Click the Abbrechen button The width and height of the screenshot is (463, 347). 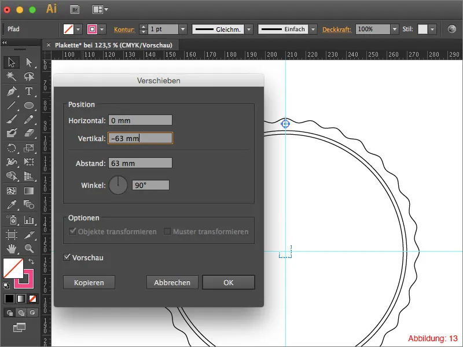pos(172,282)
